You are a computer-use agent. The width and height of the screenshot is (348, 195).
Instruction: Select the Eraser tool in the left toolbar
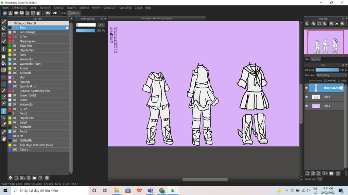click(x=4, y=28)
